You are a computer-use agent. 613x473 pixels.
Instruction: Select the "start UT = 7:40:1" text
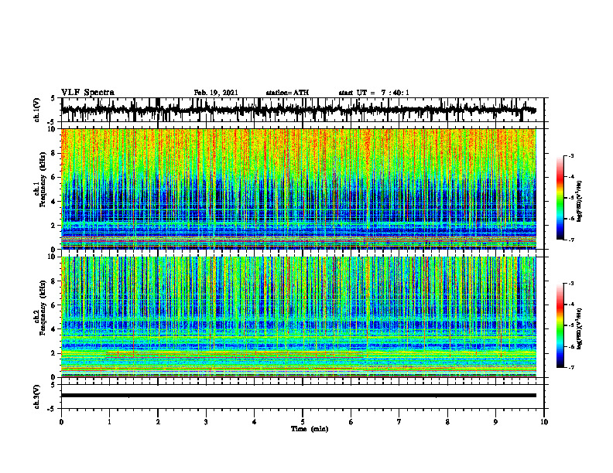click(374, 93)
